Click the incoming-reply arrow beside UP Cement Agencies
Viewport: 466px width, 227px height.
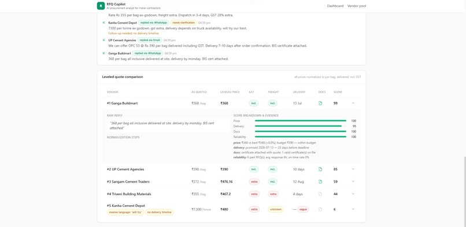tap(104, 40)
